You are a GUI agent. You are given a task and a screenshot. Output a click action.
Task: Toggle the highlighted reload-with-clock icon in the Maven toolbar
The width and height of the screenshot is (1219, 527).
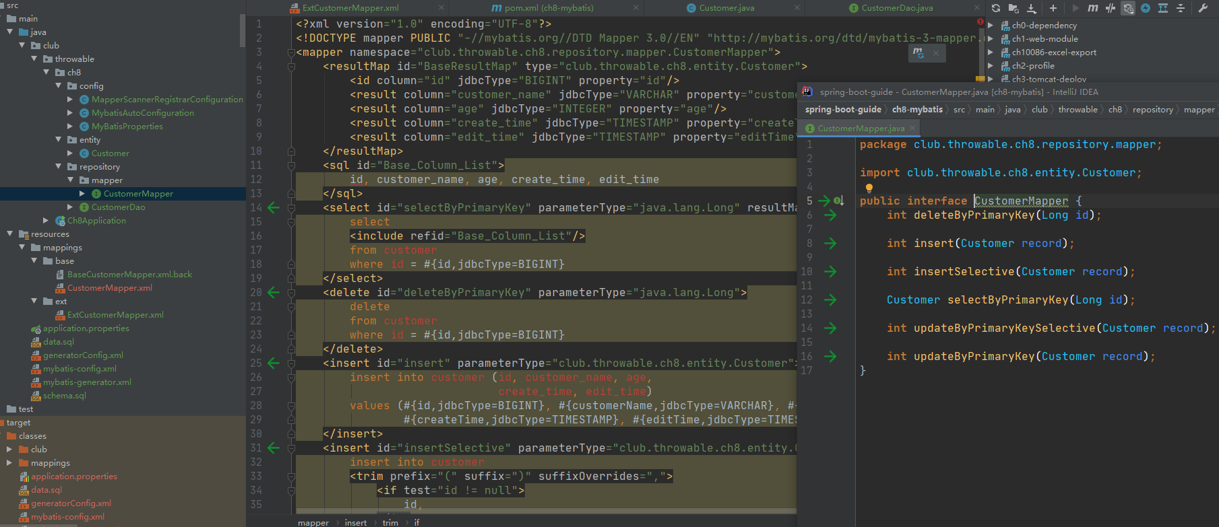pyautogui.click(x=1128, y=8)
